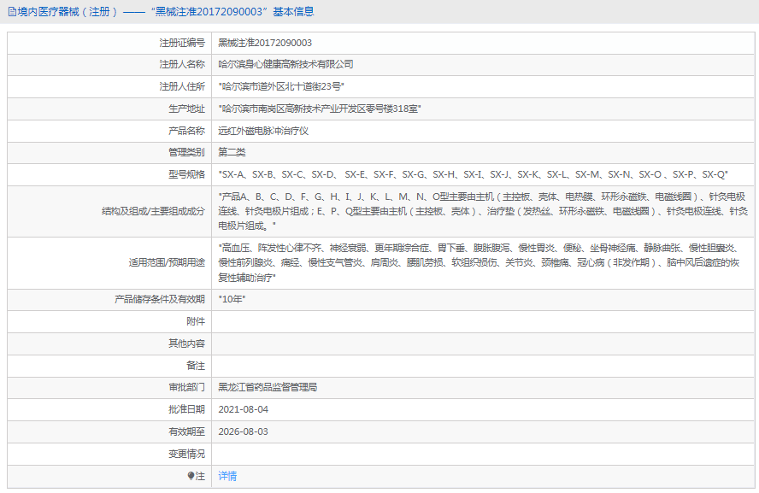Select the model list starting SX-A、SX-B
Screen dimensions: 759x493
[473, 174]
